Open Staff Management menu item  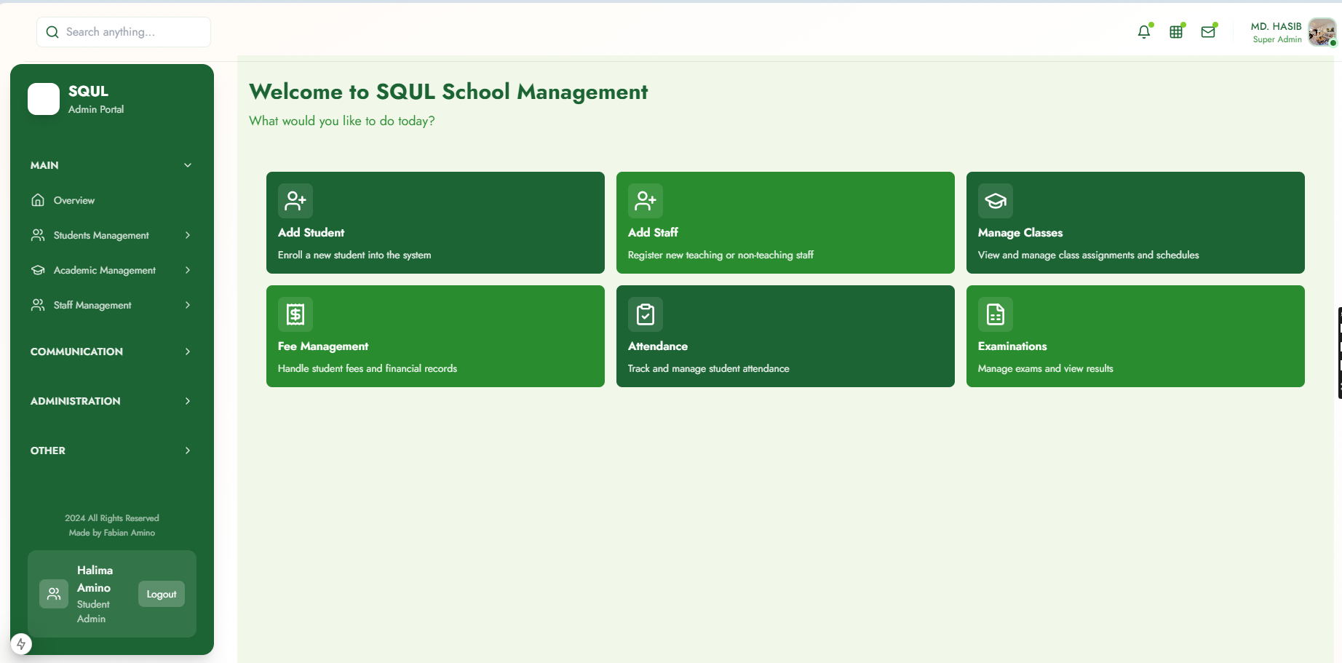point(112,305)
